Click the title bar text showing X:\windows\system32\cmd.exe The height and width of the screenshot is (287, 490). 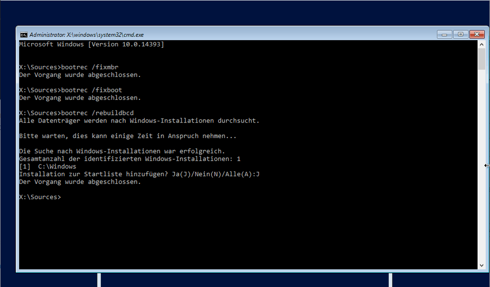(87, 34)
